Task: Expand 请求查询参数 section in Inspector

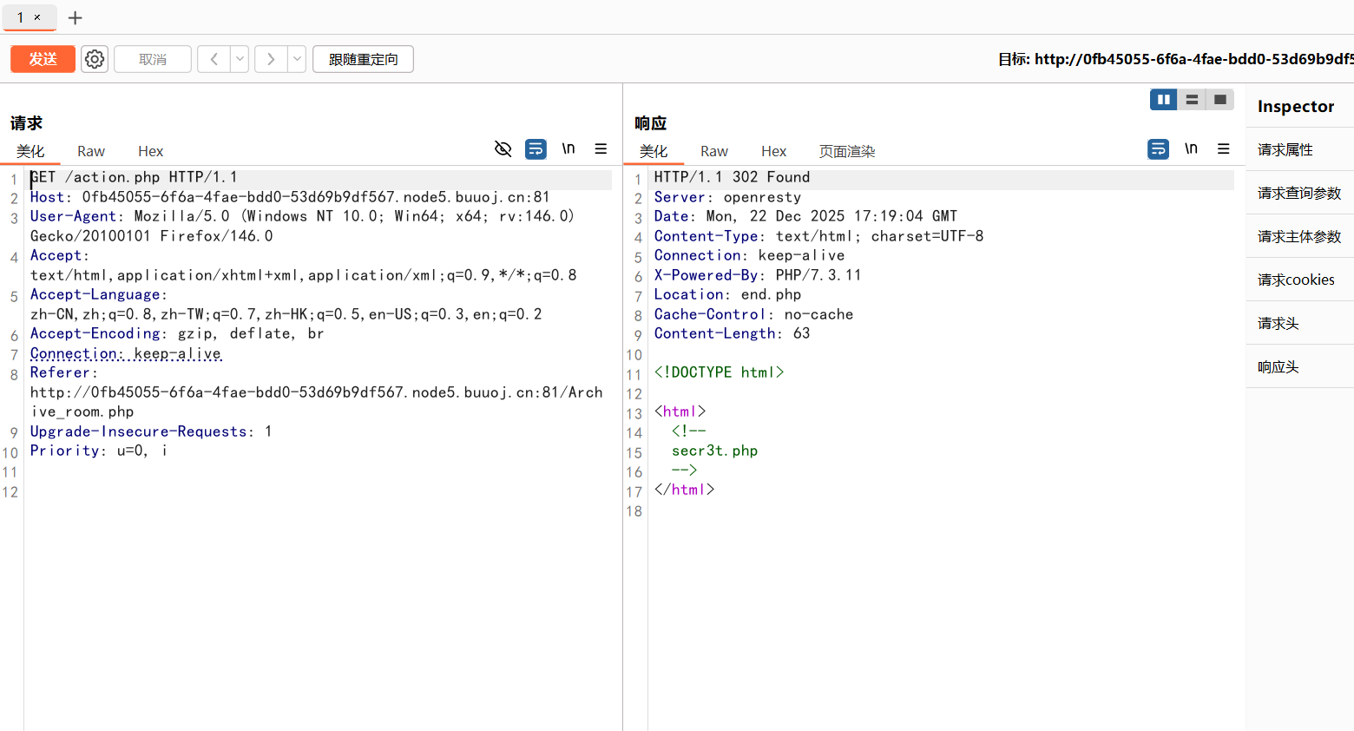Action: (1298, 193)
